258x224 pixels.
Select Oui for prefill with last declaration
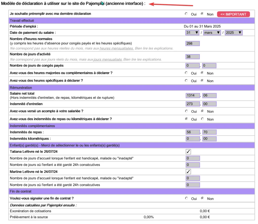point(186,14)
